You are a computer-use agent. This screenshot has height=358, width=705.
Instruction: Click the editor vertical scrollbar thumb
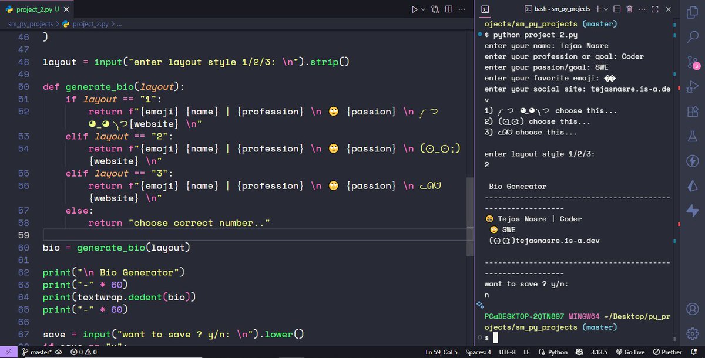[x=469, y=217]
